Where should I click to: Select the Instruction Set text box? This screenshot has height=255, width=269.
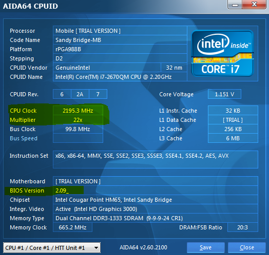[x=156, y=160]
